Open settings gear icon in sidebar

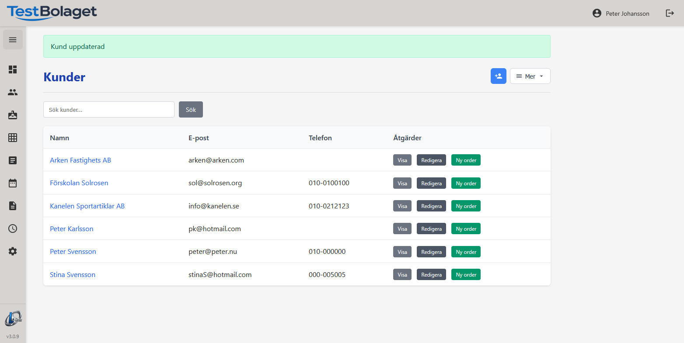[13, 251]
